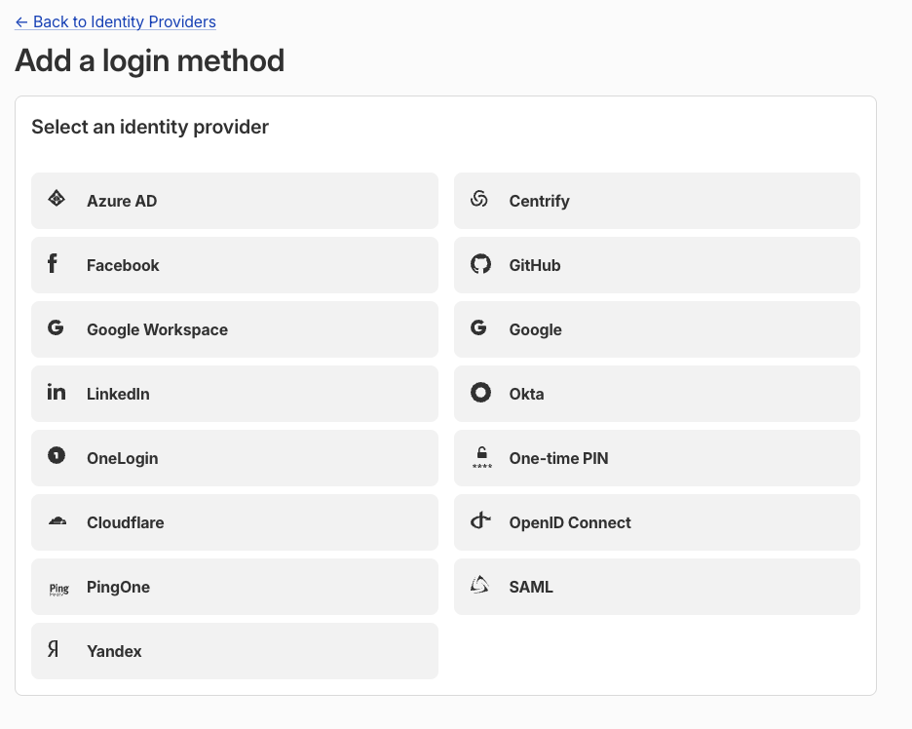Screen dimensions: 912x729
Task: Click the OpenID Connect logo icon
Action: [480, 519]
